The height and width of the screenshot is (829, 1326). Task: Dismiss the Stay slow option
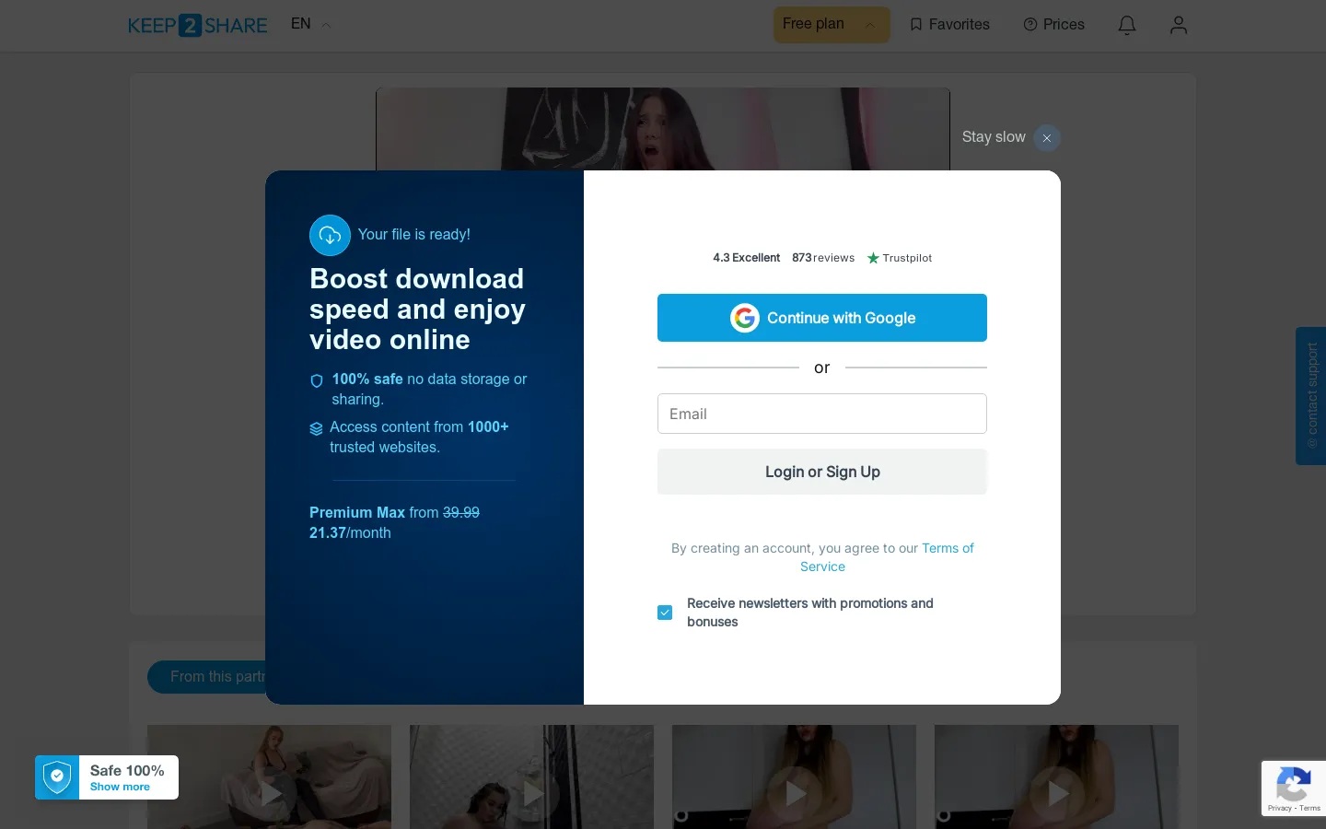(x=1047, y=138)
